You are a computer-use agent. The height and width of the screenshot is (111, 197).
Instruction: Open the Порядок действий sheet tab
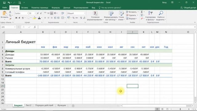coord(44,105)
